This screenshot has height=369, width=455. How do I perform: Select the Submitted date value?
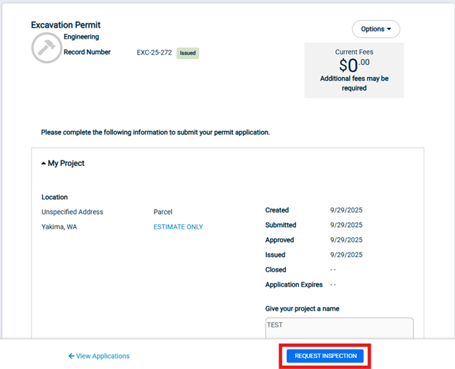[346, 226]
